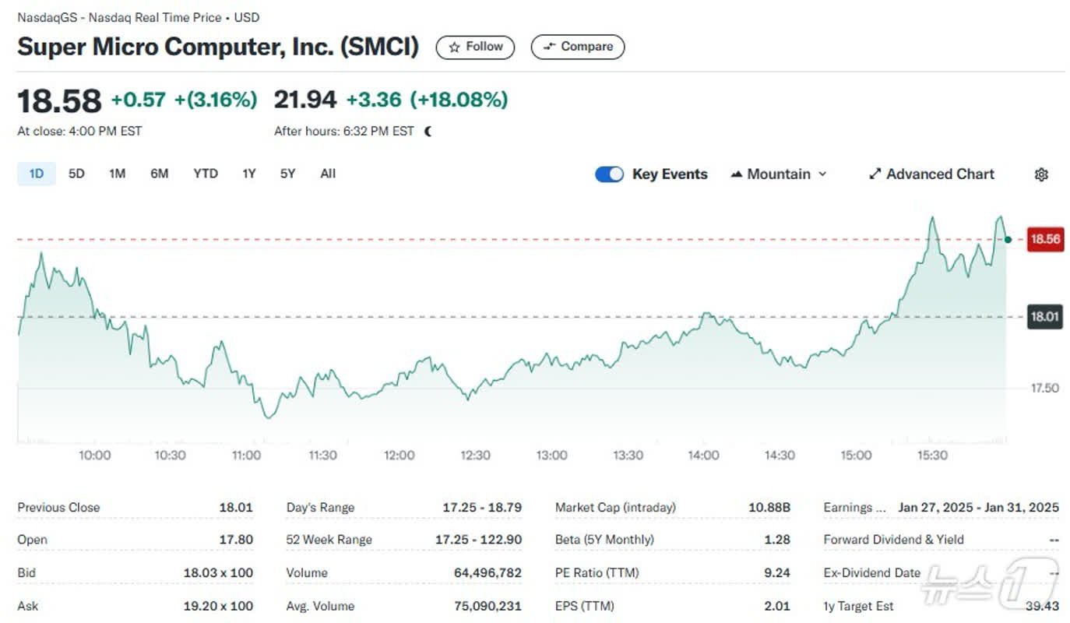Toggle the Key Events switch

pyautogui.click(x=609, y=174)
